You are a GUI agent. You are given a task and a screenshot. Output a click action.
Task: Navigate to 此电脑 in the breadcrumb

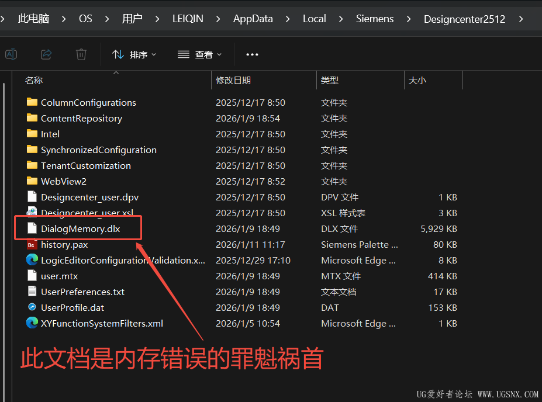pos(33,18)
